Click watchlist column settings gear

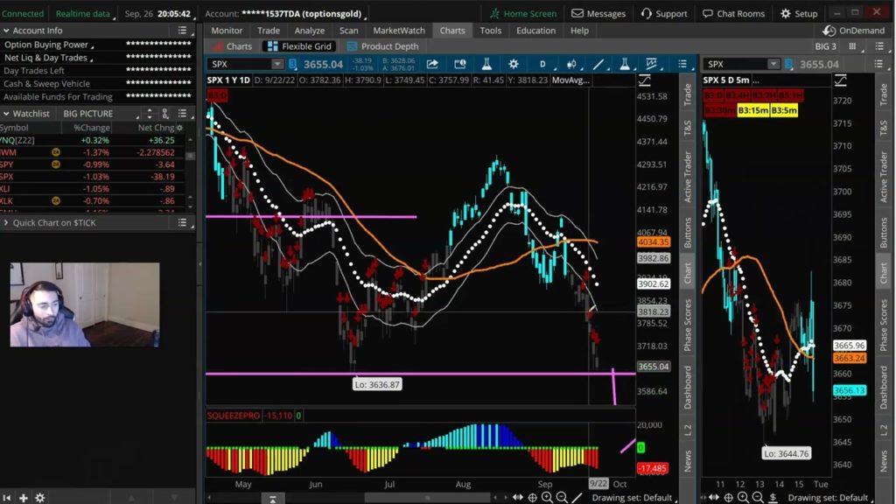point(179,128)
